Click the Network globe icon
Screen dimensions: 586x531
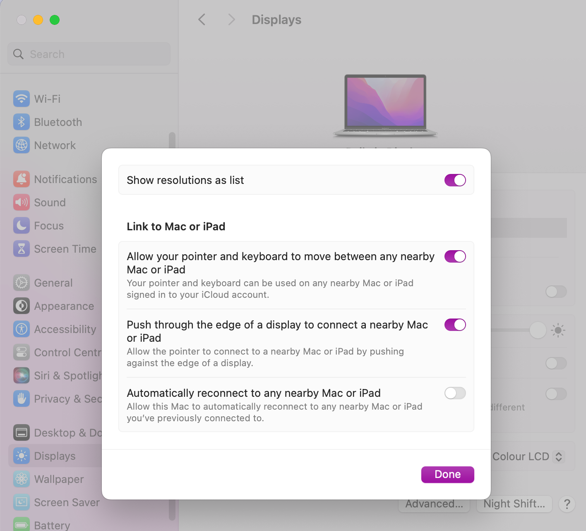click(22, 145)
